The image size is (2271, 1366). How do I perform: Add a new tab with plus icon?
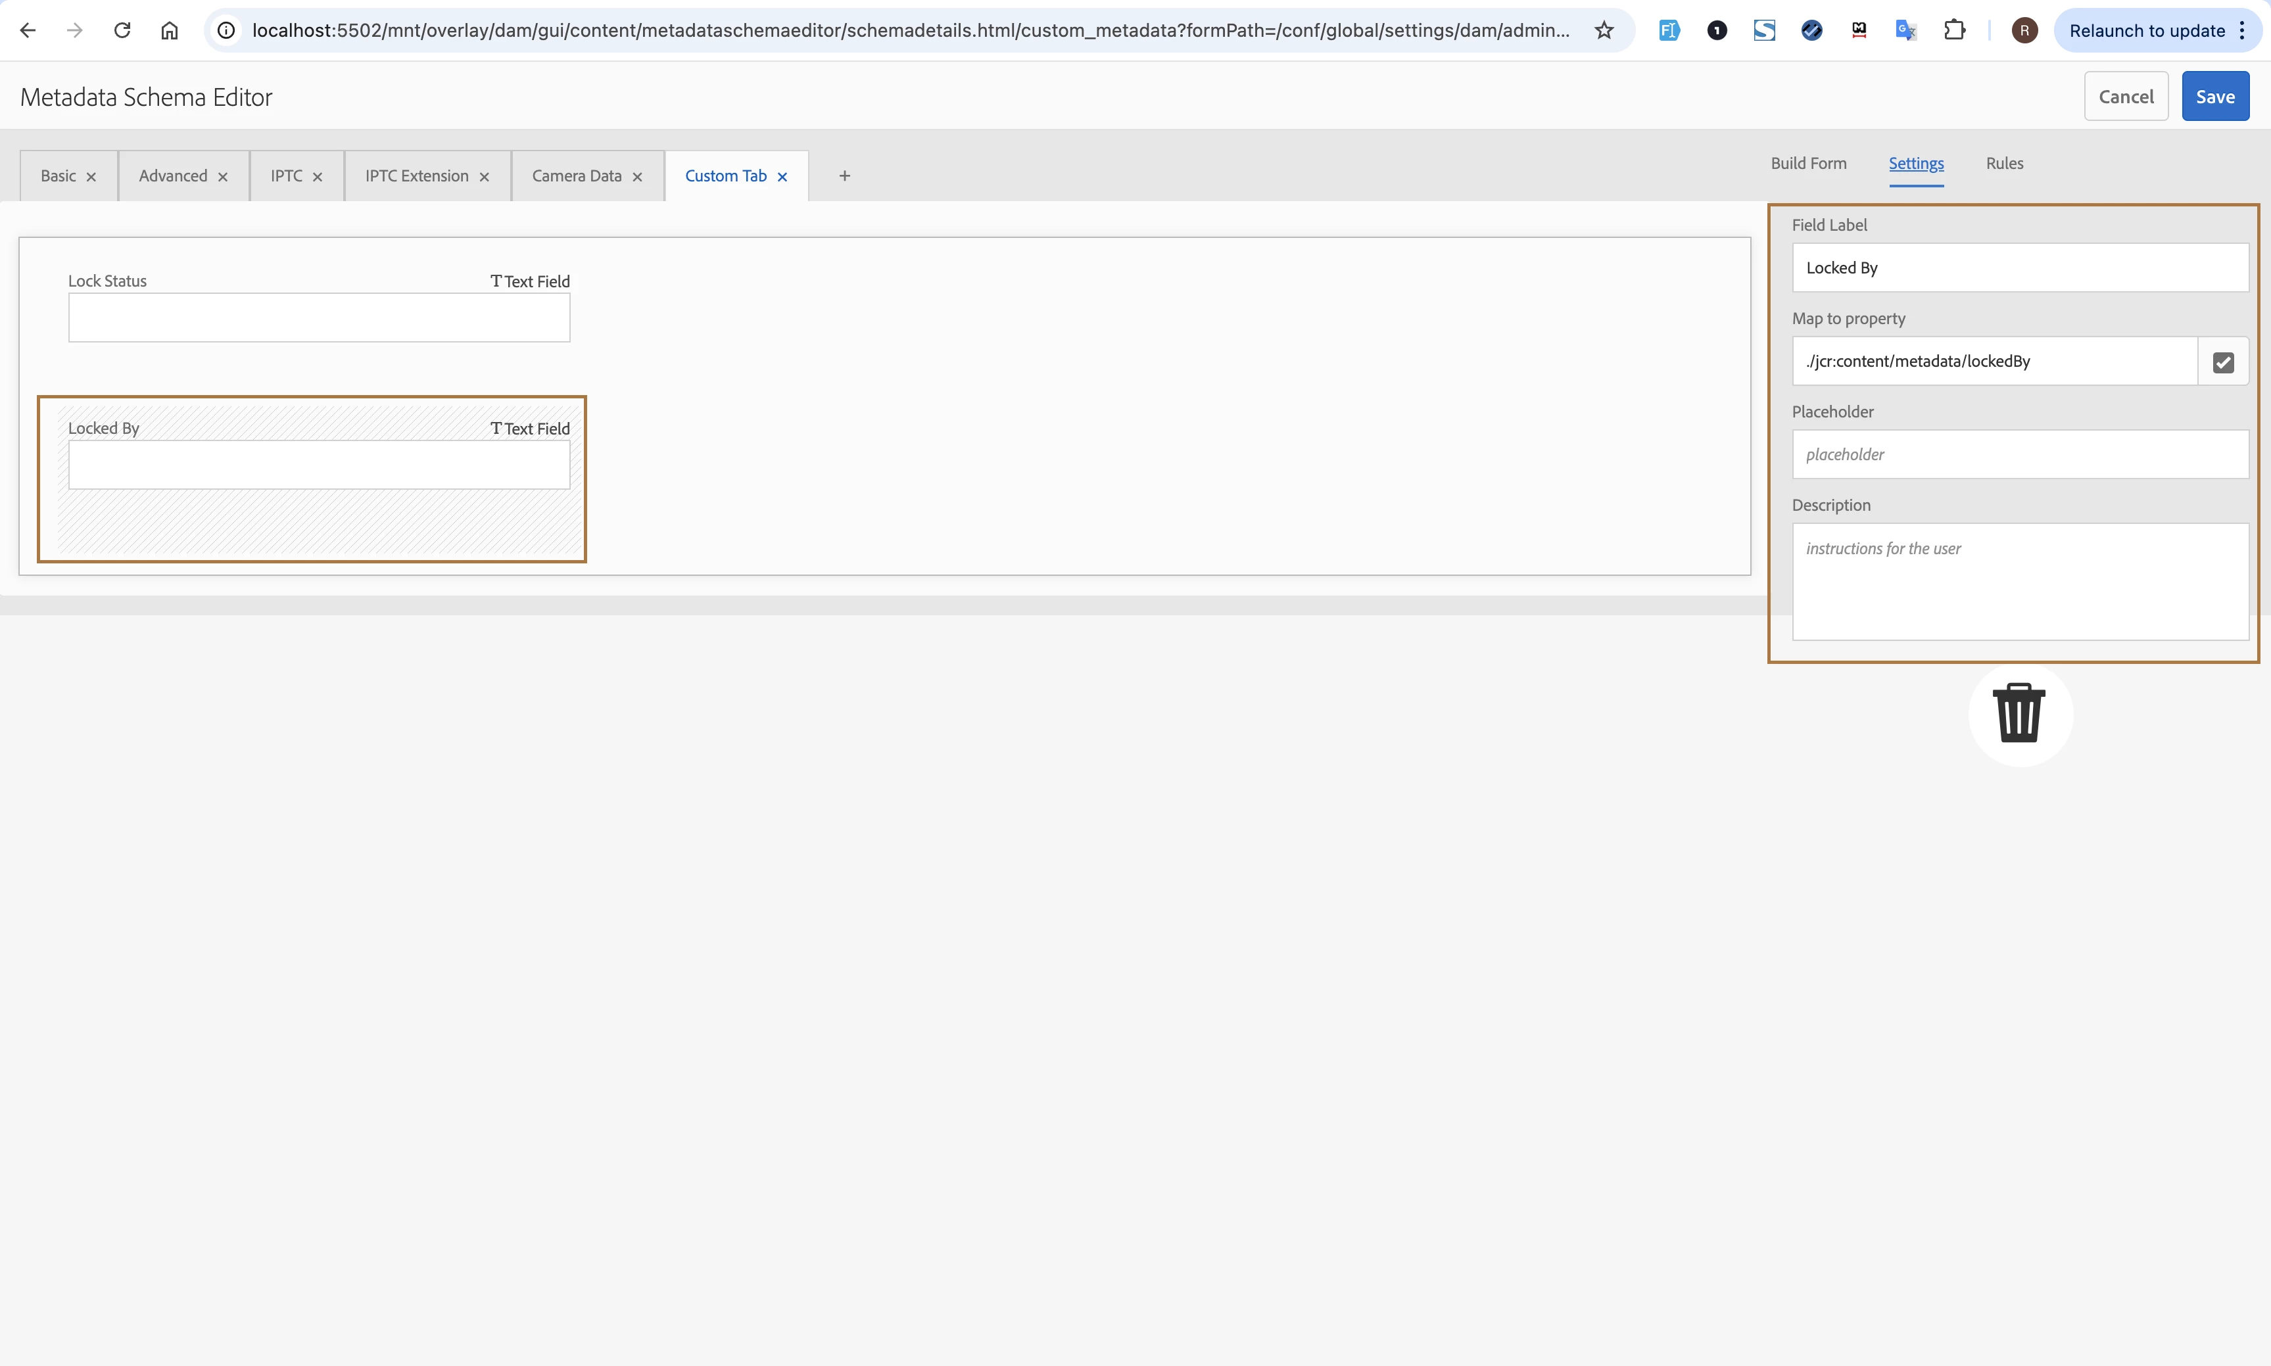[844, 176]
